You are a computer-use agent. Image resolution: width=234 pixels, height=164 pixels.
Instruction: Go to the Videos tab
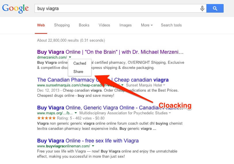point(104,25)
